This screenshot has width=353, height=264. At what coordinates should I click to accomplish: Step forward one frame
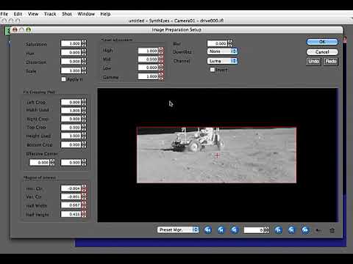278,230
